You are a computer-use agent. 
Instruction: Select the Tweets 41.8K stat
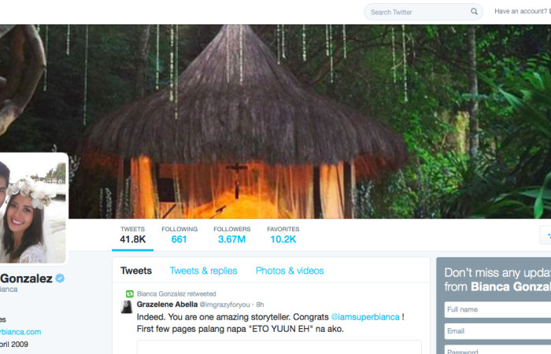click(132, 235)
